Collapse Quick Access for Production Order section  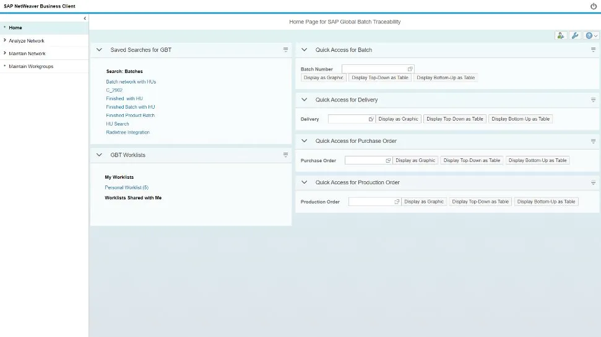304,182
